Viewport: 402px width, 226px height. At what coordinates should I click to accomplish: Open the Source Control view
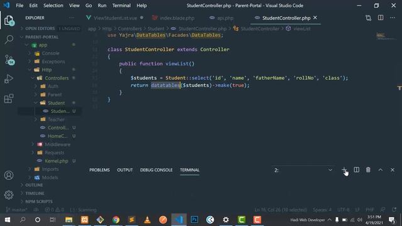tap(9, 60)
